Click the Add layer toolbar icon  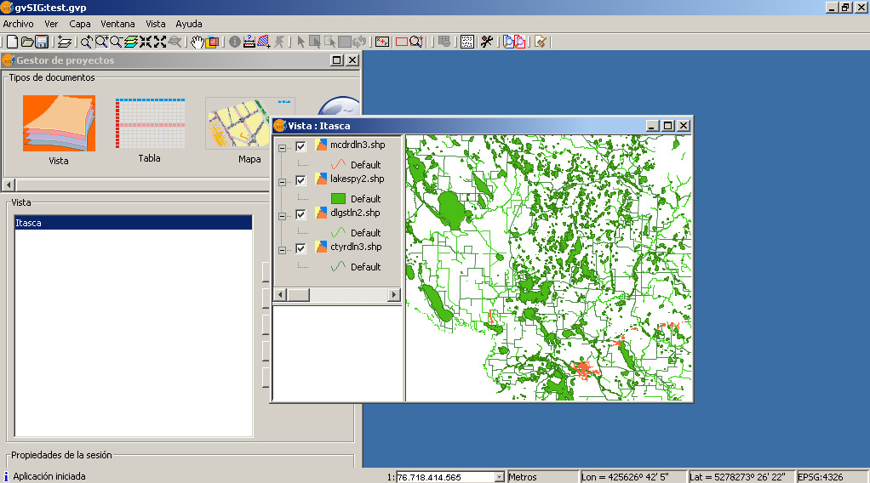pyautogui.click(x=65, y=42)
